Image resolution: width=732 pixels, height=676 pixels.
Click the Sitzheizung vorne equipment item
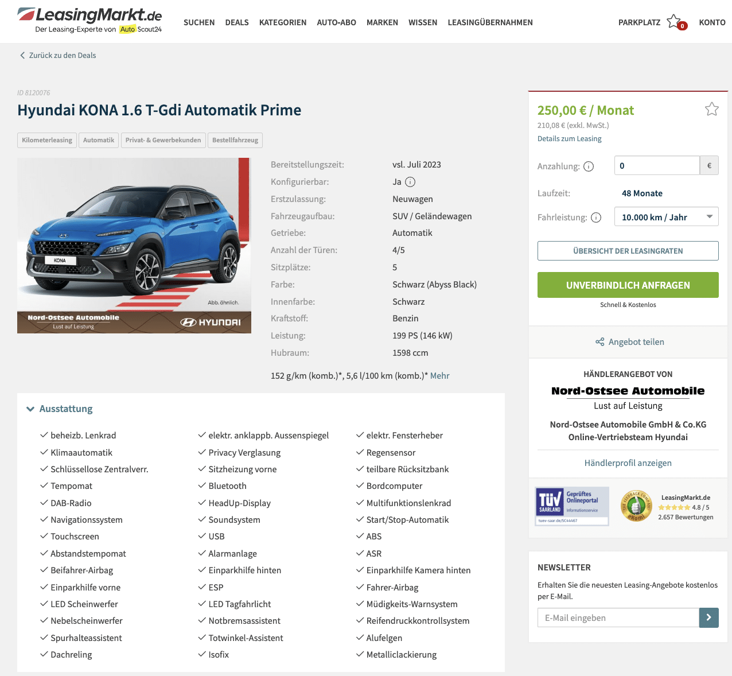[x=243, y=469]
